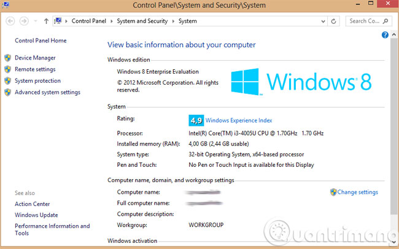Viewport: 399px width, 249px height.
Task: Open Help with the question mark icon
Action: coord(385,35)
